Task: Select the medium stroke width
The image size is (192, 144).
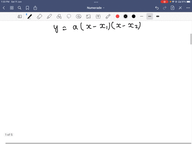Action: (x=150, y=16)
